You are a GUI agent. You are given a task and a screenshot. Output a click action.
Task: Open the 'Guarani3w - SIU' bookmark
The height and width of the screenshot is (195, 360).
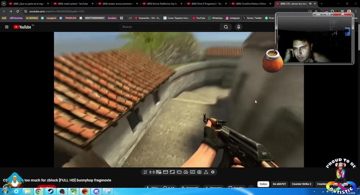(148, 18)
